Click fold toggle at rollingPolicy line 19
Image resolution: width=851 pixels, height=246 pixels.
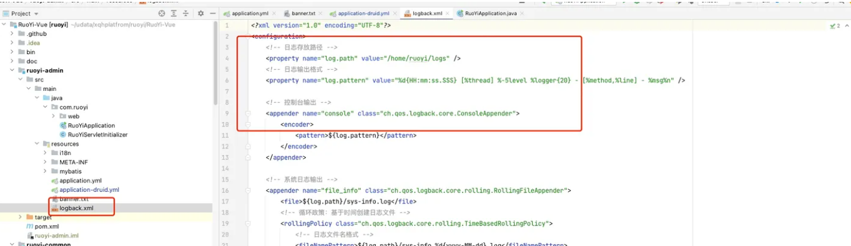[x=248, y=223]
